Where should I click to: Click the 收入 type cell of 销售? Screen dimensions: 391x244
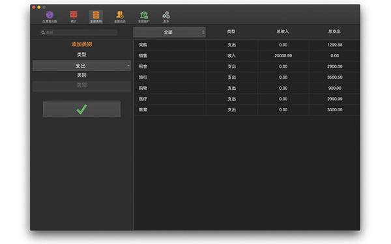pos(231,56)
